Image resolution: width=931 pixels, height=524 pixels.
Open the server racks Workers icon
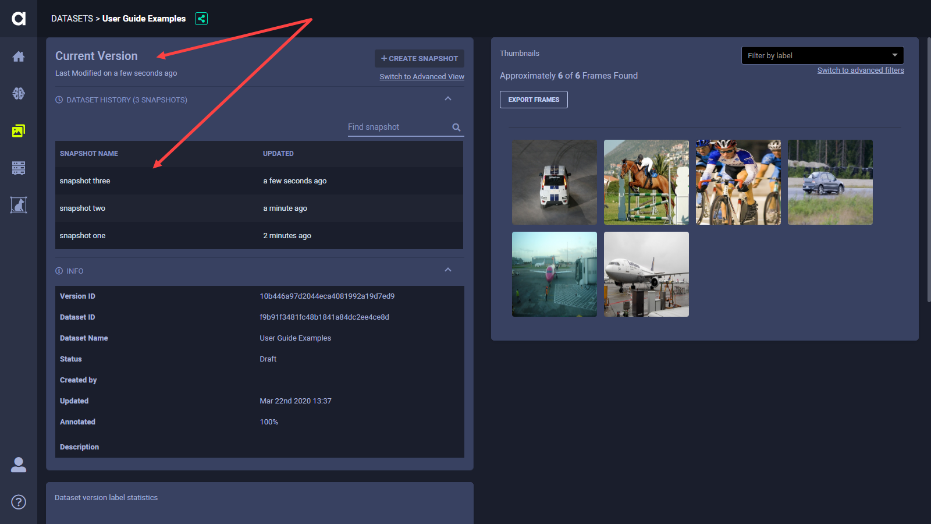[19, 168]
